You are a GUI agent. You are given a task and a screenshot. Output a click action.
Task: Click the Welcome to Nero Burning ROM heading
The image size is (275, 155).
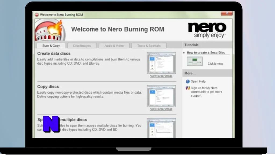pos(118,29)
